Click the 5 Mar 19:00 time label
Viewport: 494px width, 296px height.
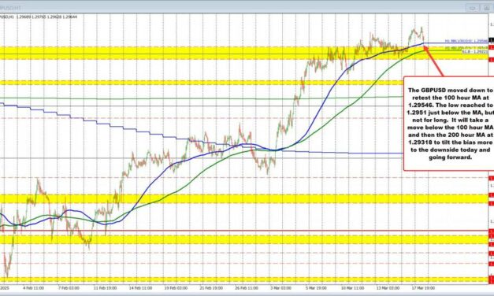pos(316,288)
